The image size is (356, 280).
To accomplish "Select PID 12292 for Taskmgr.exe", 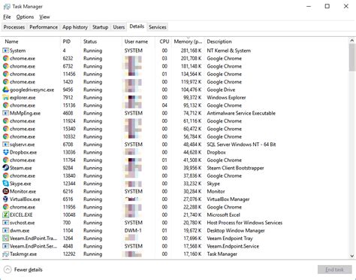I will click(x=69, y=254).
